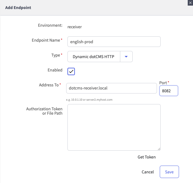Toggle the Enabled checkbox

(x=71, y=71)
